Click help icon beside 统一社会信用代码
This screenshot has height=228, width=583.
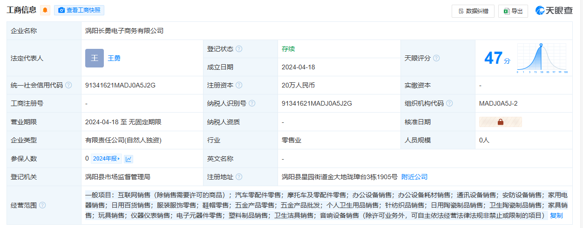[68, 85]
